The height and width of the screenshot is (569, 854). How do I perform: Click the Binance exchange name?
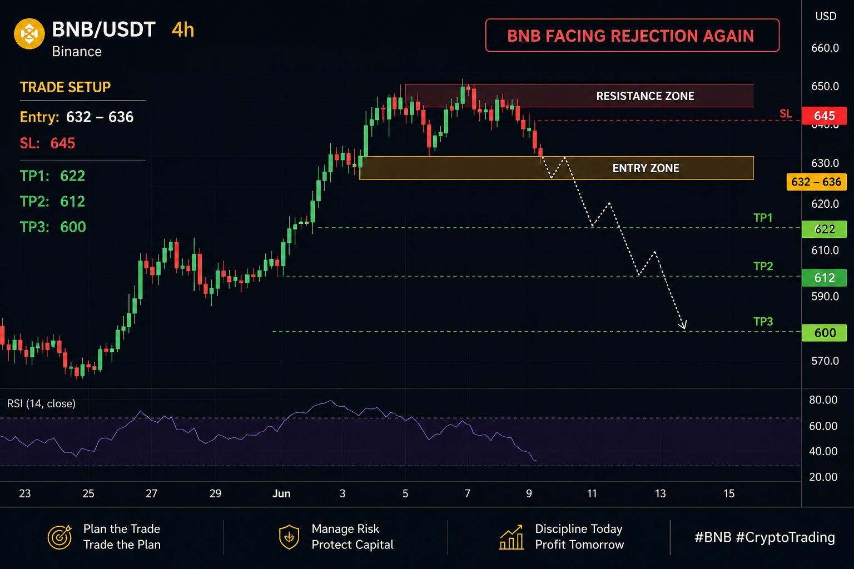point(77,52)
